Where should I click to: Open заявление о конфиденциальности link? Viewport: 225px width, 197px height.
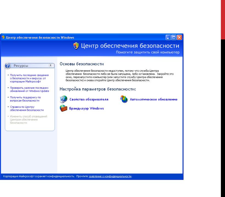pyautogui.click(x=110, y=176)
